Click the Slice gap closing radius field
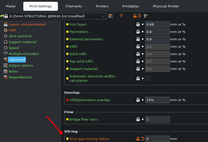208x142 pixels. [157, 139]
